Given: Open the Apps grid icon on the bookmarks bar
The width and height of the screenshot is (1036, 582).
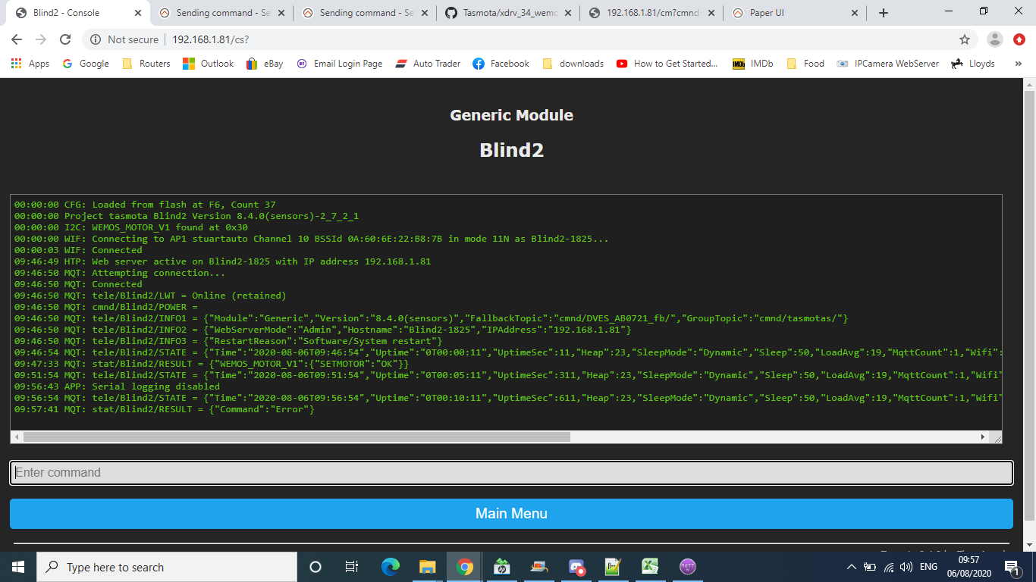Looking at the screenshot, I should click(x=15, y=64).
